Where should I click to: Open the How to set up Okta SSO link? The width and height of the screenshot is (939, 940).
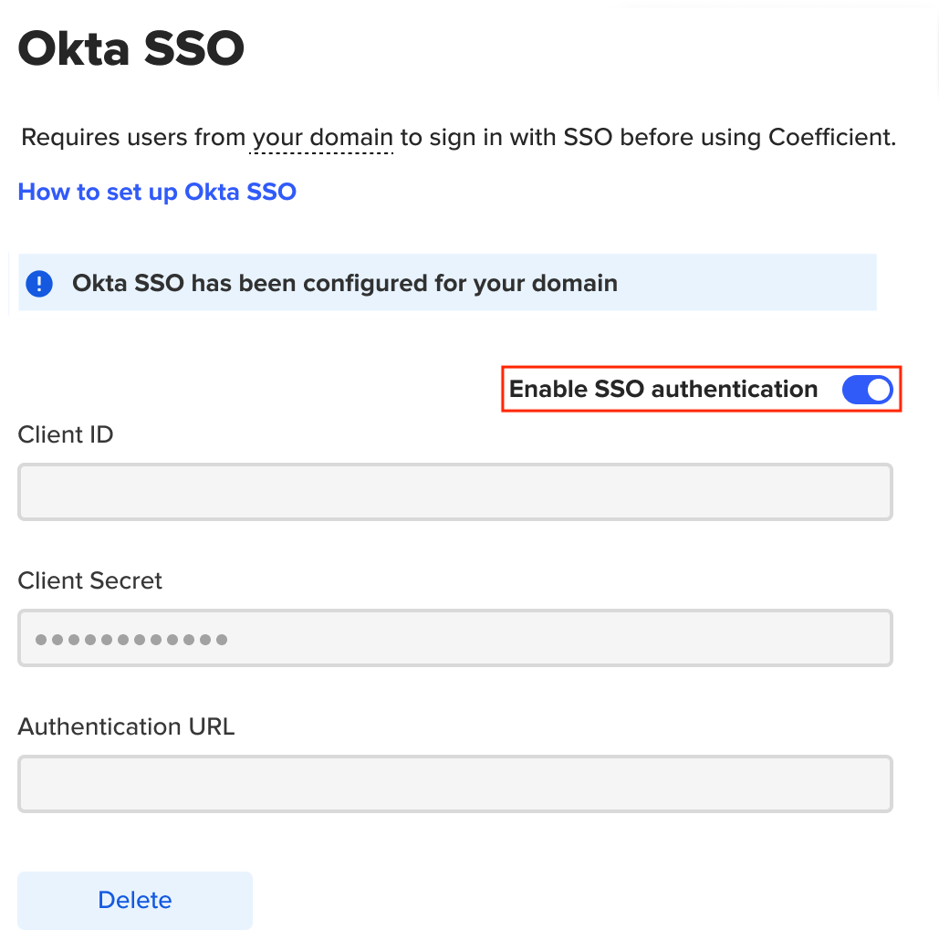click(157, 192)
